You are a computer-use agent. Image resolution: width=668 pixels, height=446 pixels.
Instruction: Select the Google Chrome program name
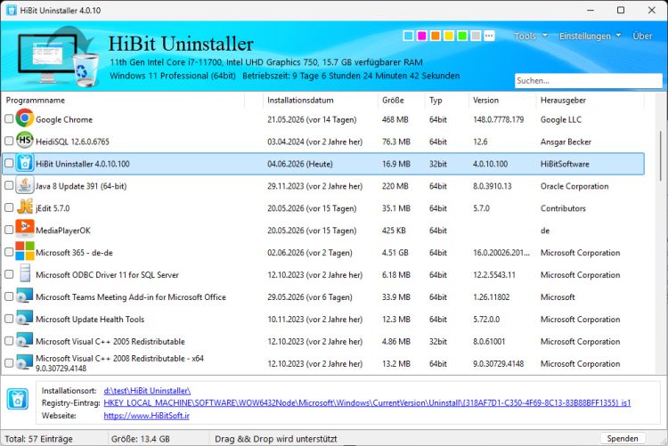click(64, 119)
